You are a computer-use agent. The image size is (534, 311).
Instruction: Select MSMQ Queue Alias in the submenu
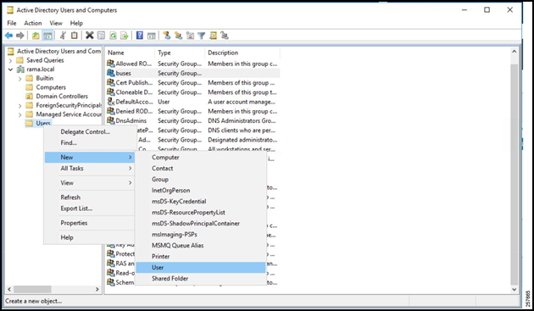200,245
